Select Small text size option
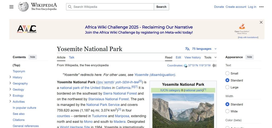The height and width of the screenshot is (128, 272). 227,73
